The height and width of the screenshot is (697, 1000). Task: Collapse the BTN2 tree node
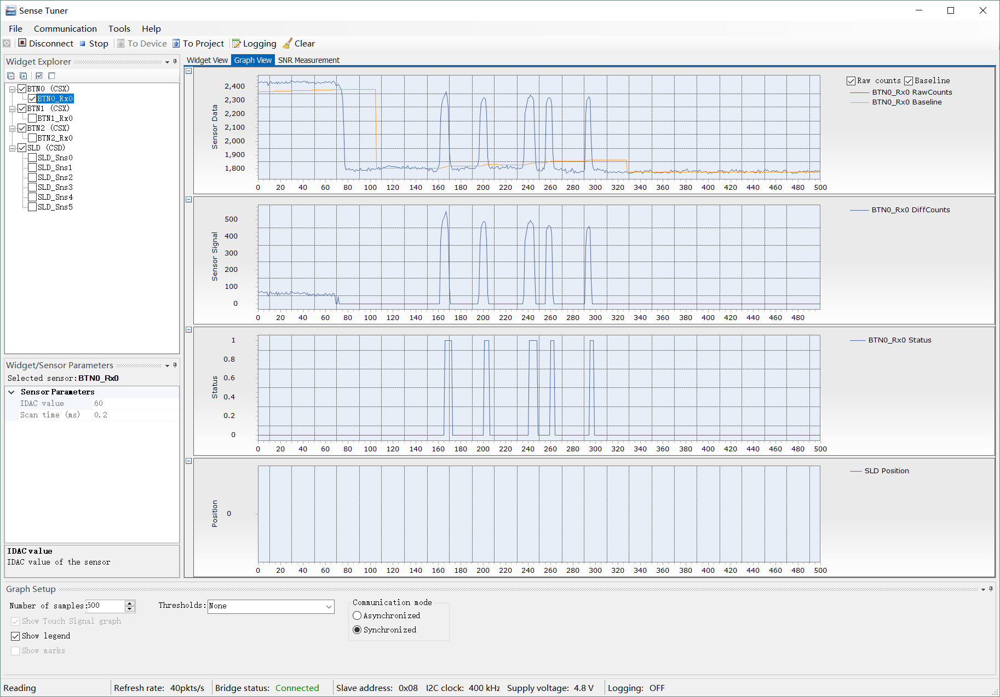pyautogui.click(x=12, y=128)
